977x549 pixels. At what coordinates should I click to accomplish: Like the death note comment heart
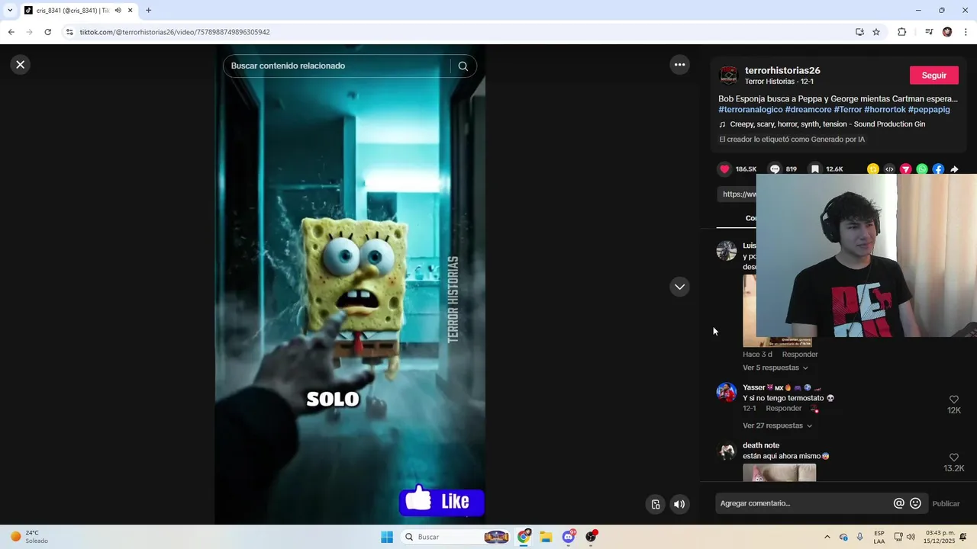(954, 457)
